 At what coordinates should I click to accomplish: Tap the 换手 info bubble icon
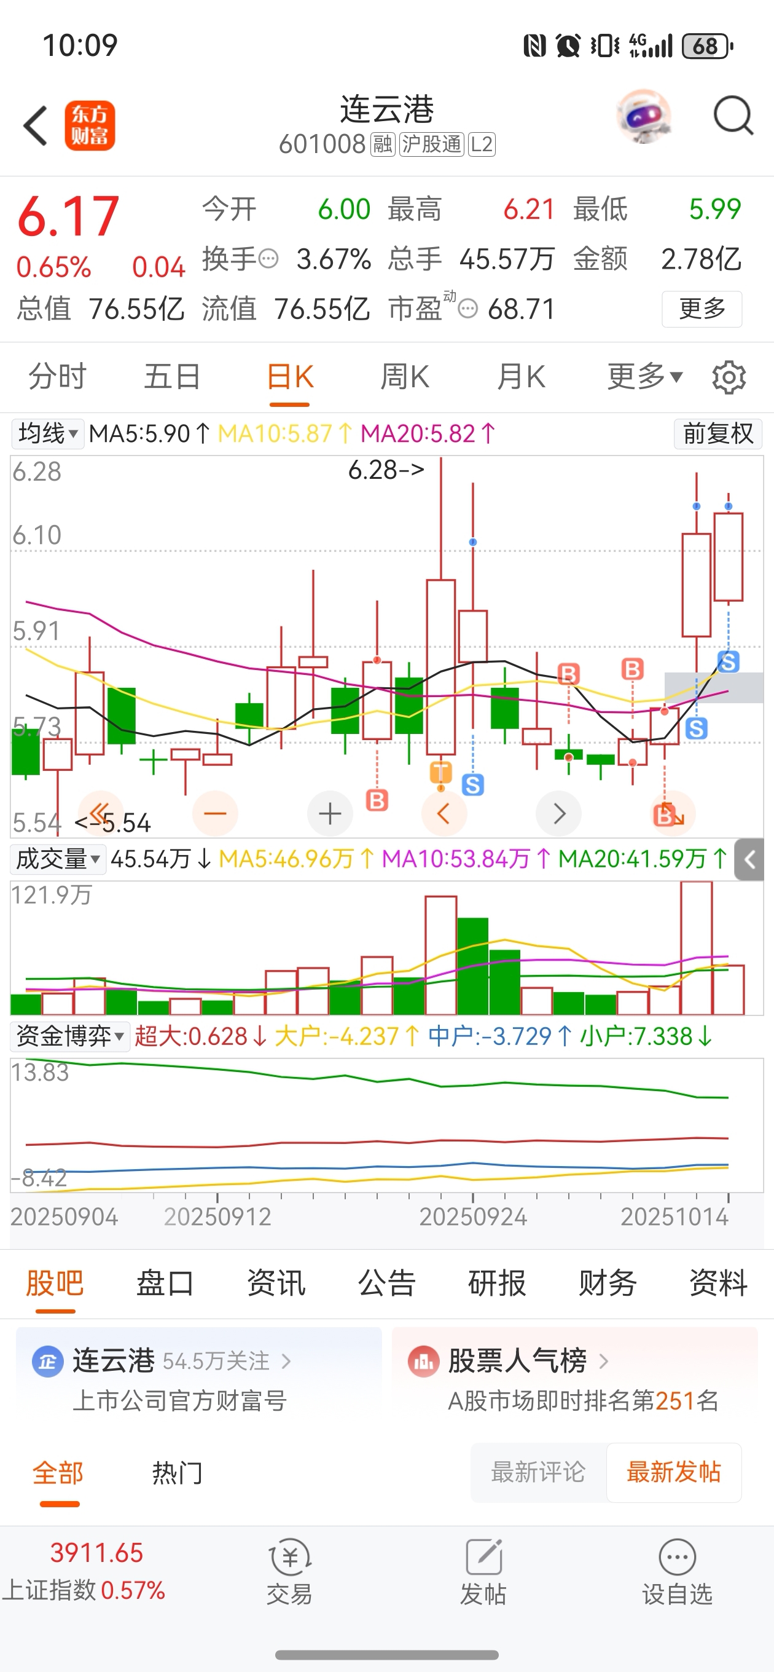point(268,259)
